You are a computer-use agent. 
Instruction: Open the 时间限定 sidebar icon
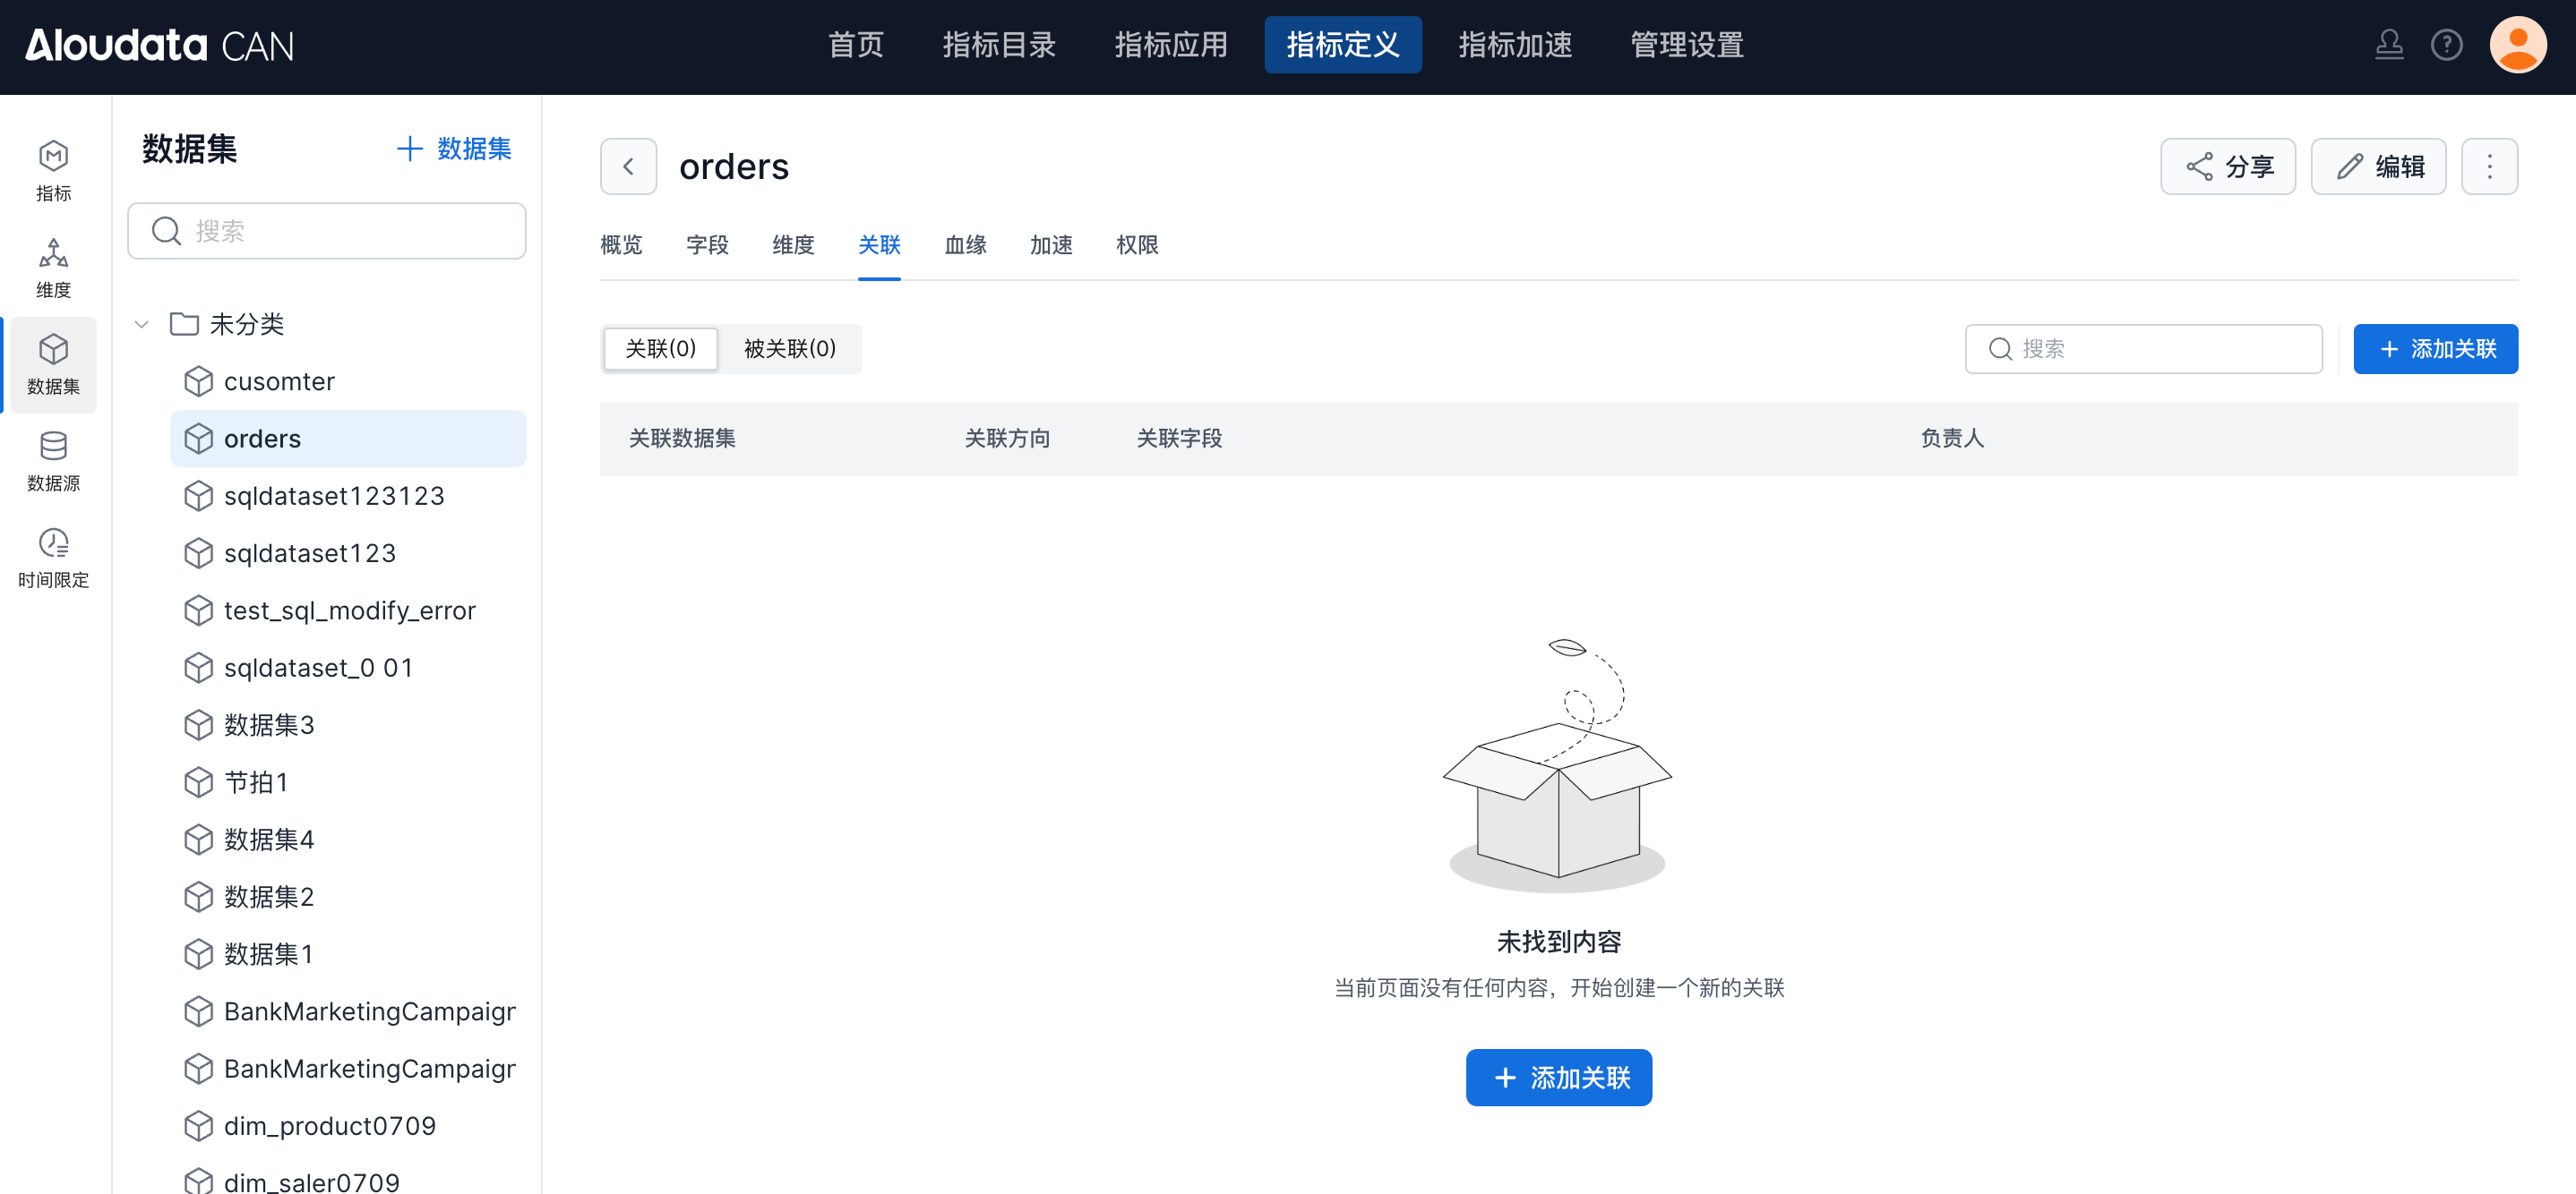point(53,558)
